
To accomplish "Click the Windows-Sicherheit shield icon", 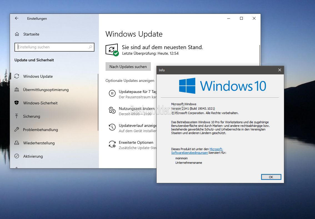I will 17,103.
